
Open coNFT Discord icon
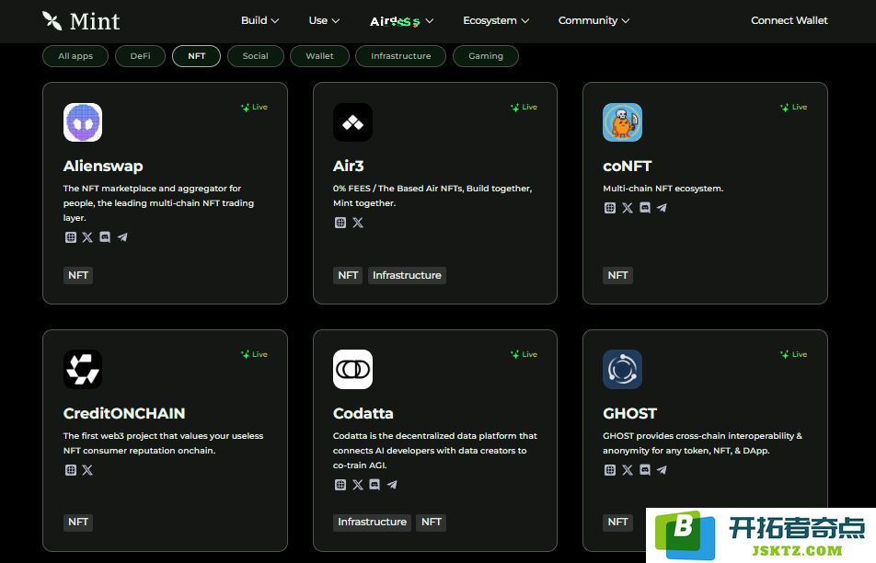(645, 208)
